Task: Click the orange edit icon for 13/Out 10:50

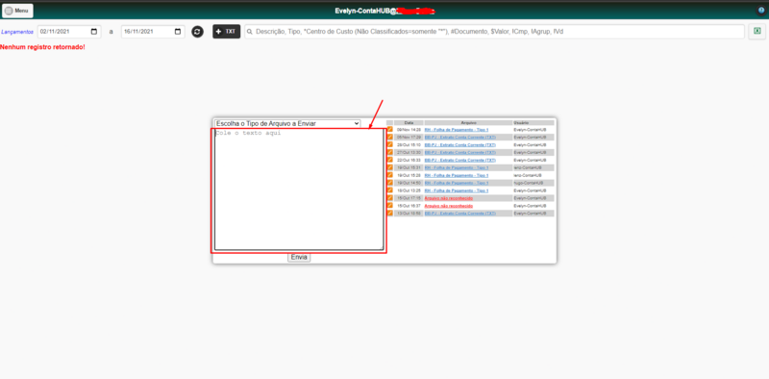Action: point(390,213)
